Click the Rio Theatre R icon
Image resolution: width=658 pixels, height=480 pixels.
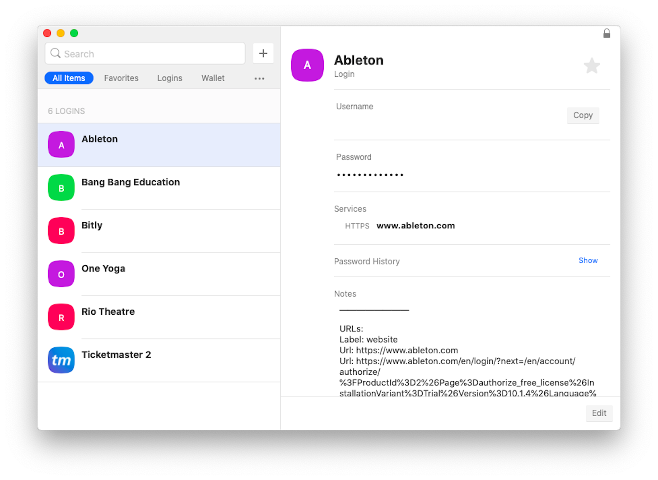61,317
